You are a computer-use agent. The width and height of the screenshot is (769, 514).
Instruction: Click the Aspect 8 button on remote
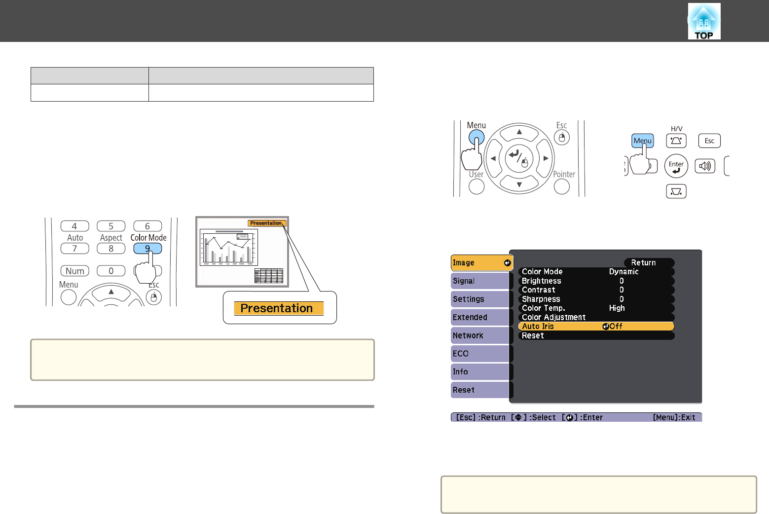(111, 249)
